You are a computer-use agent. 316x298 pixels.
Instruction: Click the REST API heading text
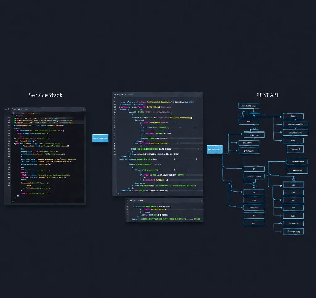(x=267, y=95)
